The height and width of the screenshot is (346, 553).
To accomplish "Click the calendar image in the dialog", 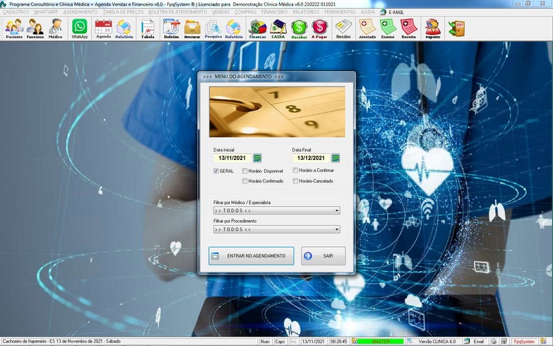I will click(277, 112).
